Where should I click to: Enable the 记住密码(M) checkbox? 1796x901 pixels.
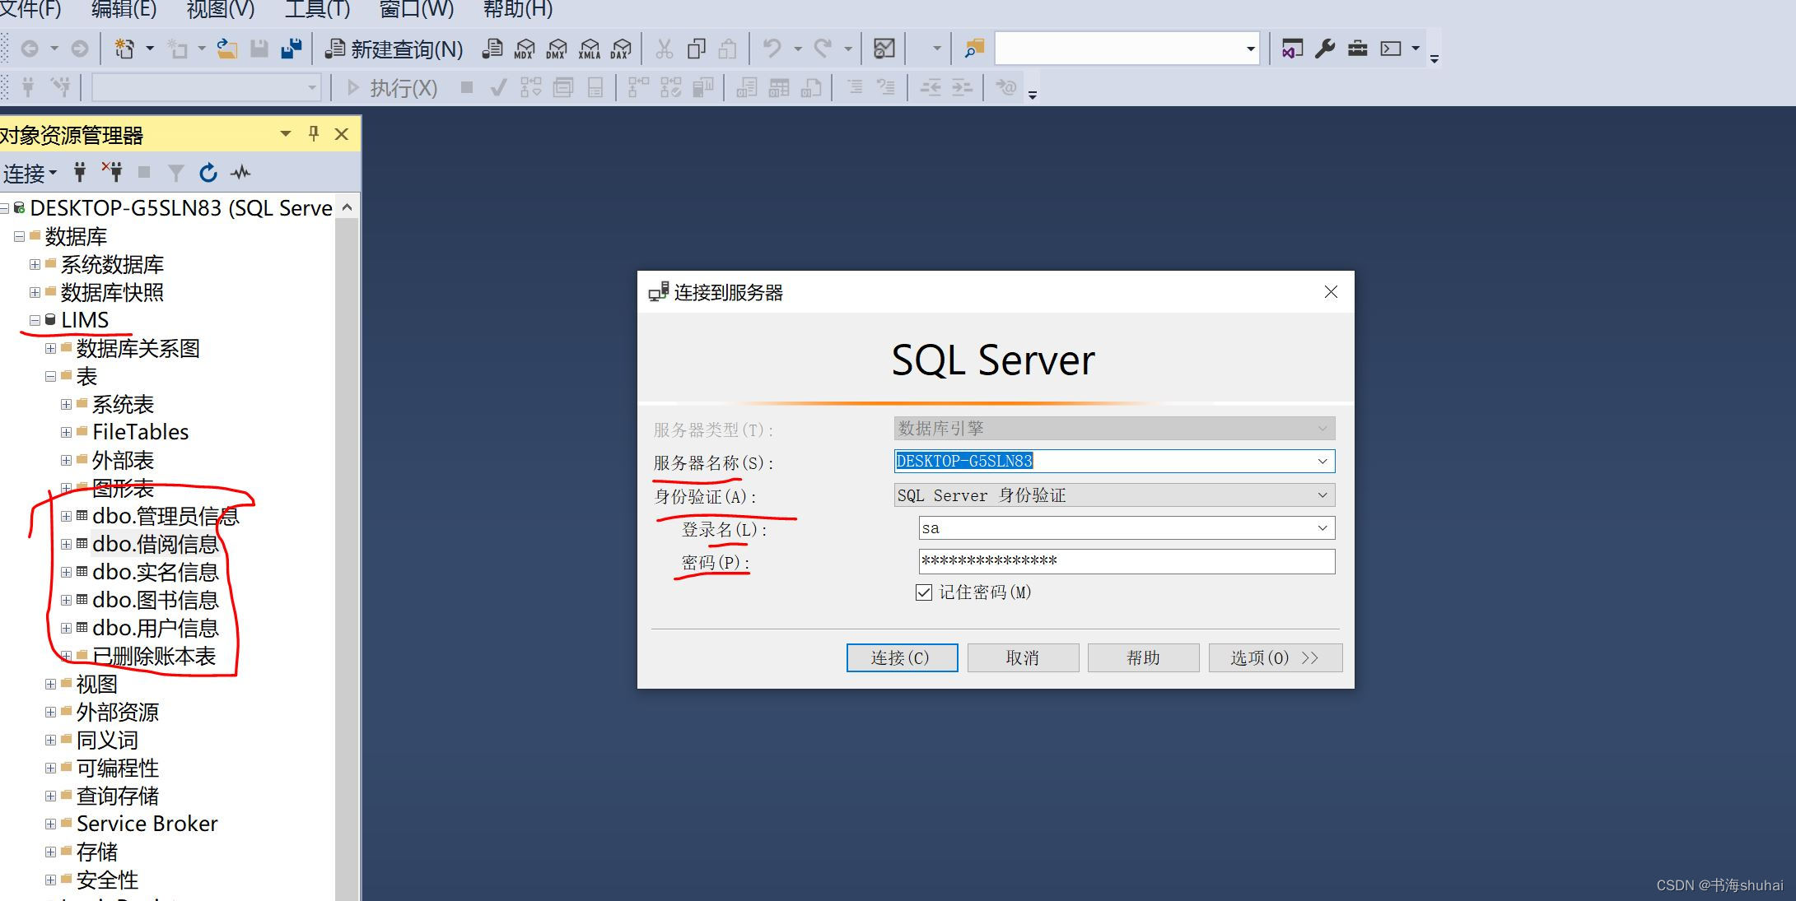[x=923, y=592]
